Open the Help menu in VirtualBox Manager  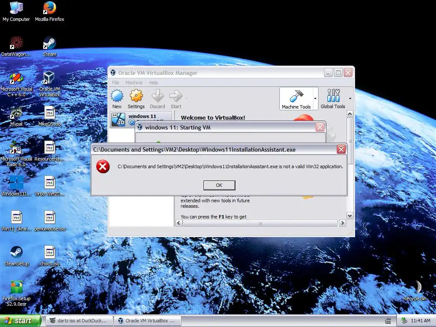[x=153, y=83]
